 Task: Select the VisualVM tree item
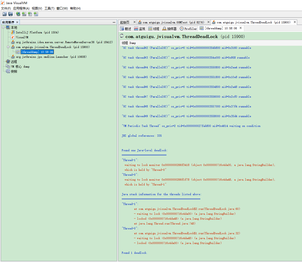click(22, 37)
